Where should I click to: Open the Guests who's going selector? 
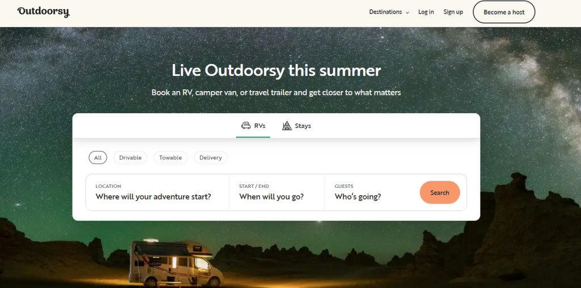coord(371,192)
